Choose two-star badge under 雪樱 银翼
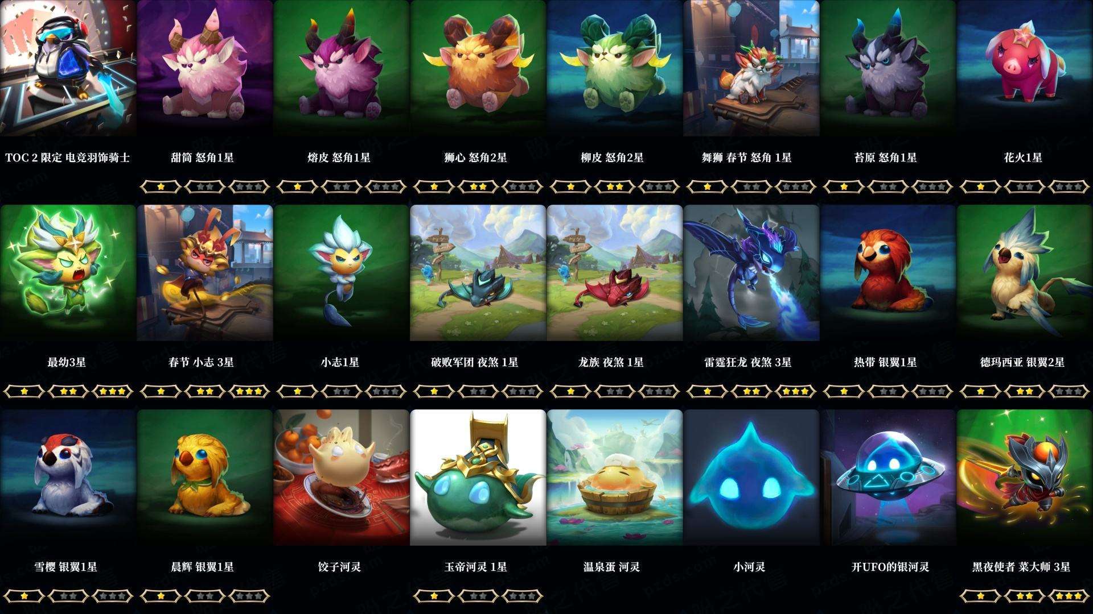 pyautogui.click(x=68, y=596)
